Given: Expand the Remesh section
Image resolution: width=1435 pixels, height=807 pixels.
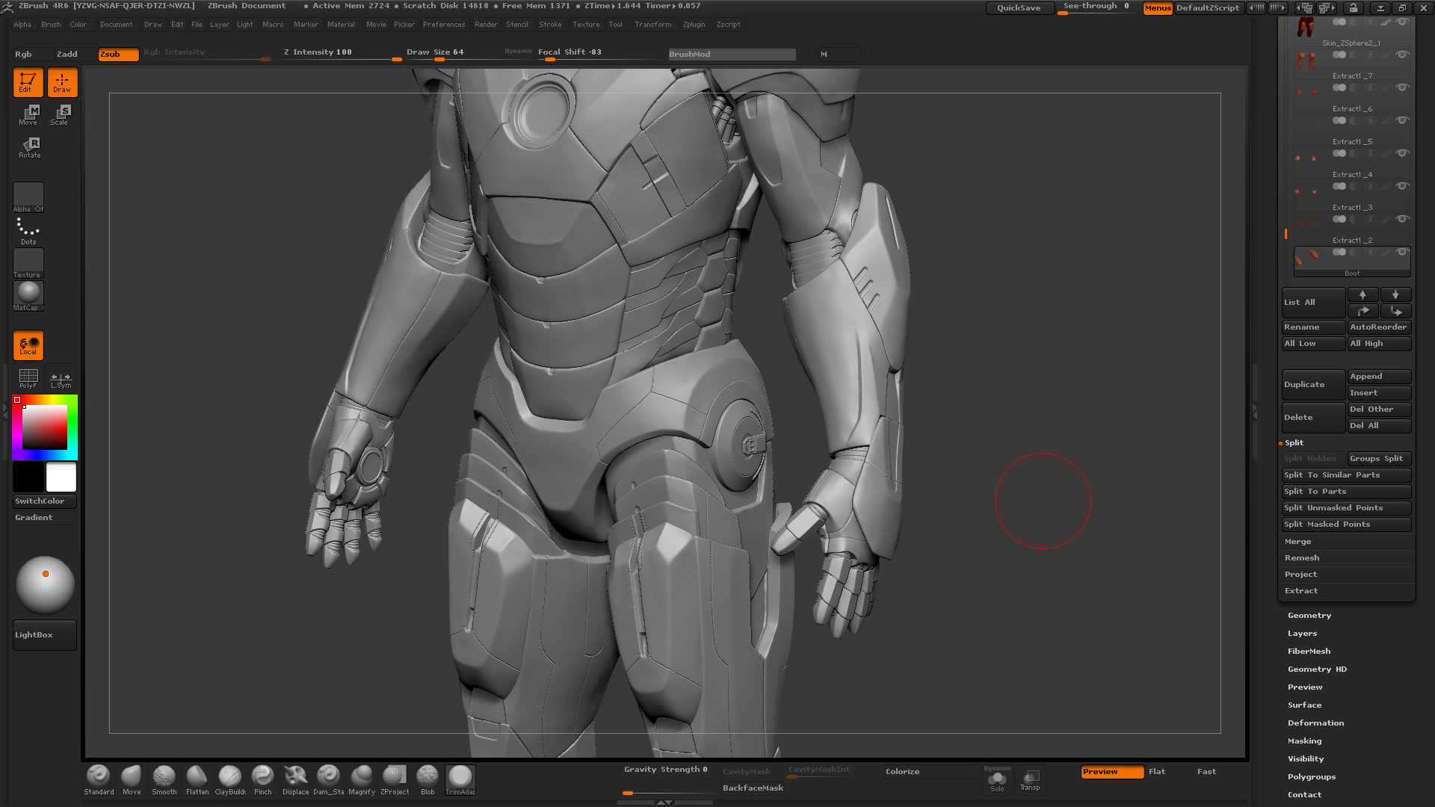Looking at the screenshot, I should pyautogui.click(x=1302, y=558).
